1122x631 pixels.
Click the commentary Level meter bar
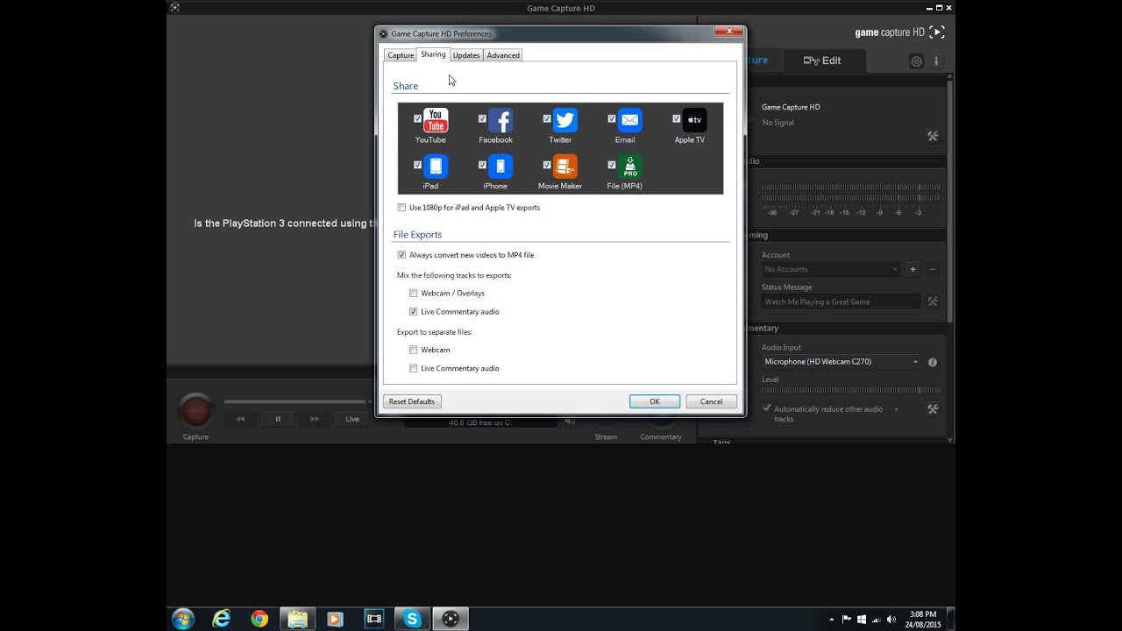[851, 390]
